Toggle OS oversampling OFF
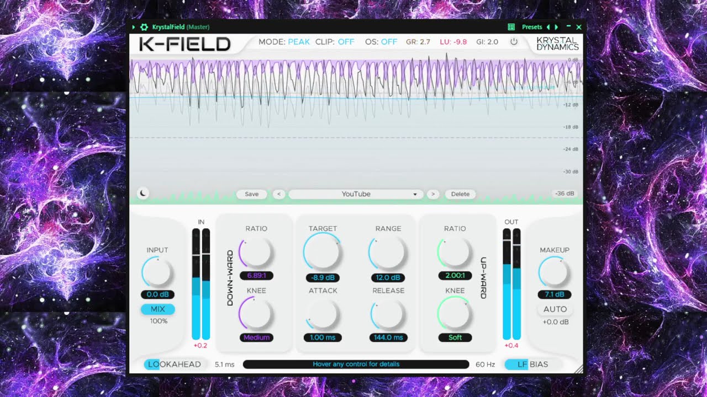Image resolution: width=707 pixels, height=397 pixels. coord(389,42)
